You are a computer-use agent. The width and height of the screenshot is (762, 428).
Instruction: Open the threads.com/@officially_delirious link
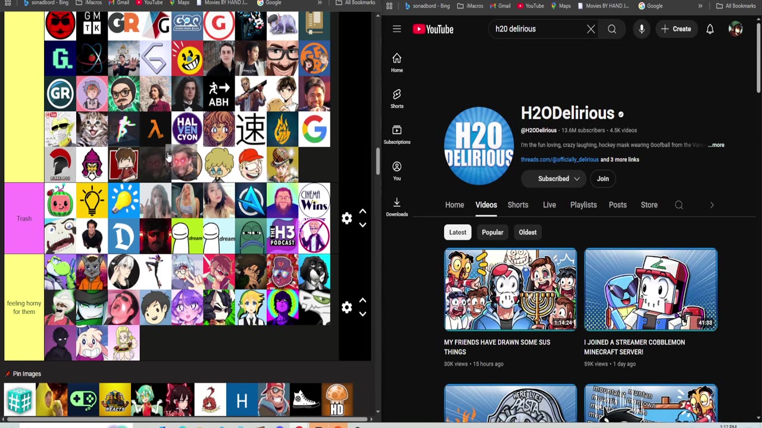tap(560, 160)
